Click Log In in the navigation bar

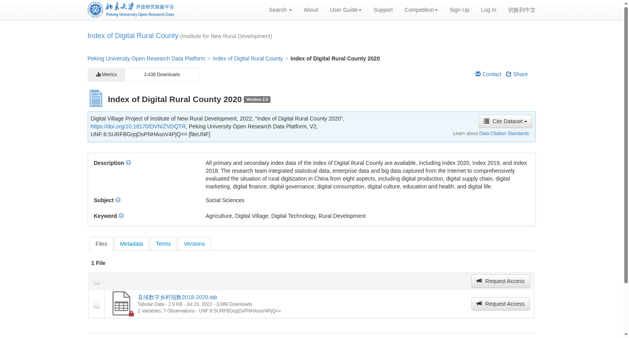[488, 10]
